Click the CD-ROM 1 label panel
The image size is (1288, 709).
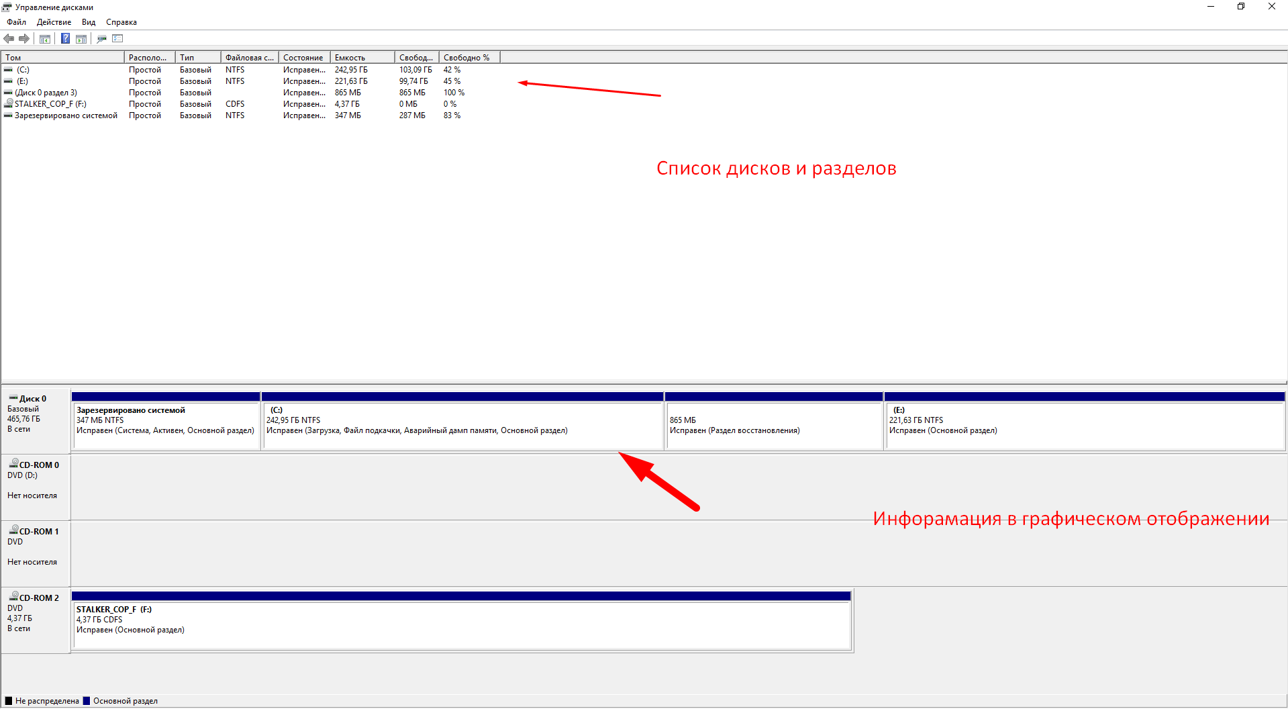point(36,553)
